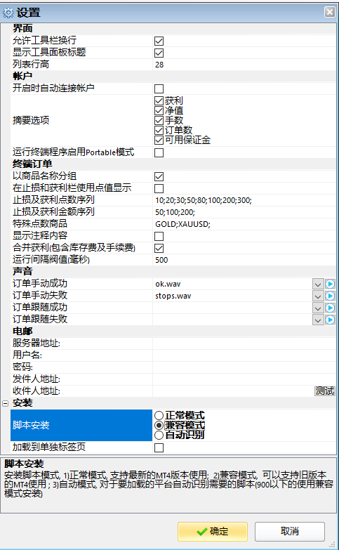Choose the 自动识别 install mode

click(x=159, y=436)
